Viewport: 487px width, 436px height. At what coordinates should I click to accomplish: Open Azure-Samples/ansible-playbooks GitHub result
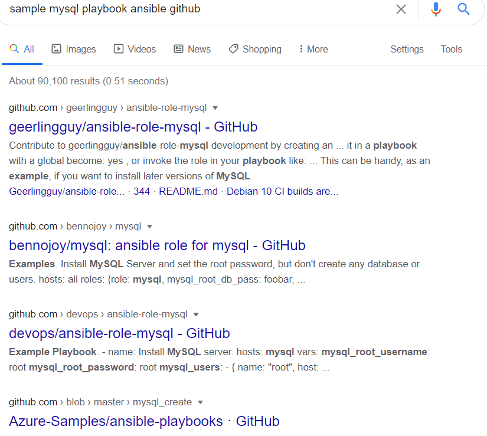tap(144, 421)
